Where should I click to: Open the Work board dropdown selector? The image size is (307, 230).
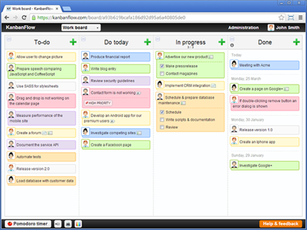click(x=81, y=28)
